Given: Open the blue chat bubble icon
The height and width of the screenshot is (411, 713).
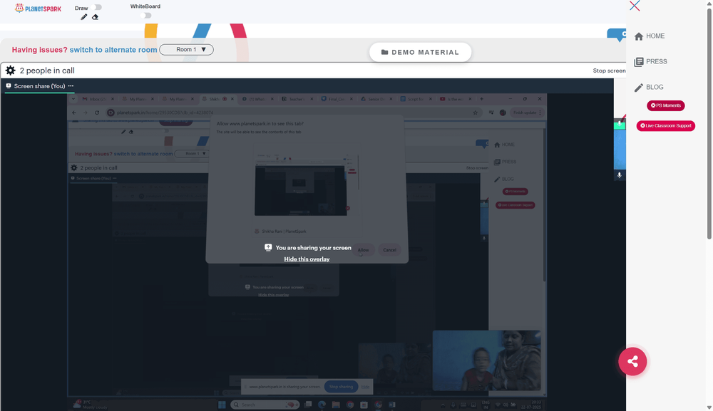Looking at the screenshot, I should pyautogui.click(x=617, y=35).
